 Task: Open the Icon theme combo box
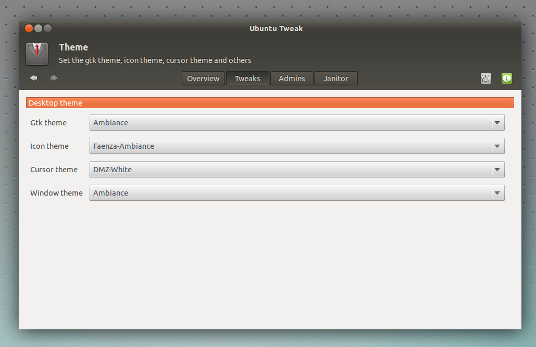click(297, 146)
